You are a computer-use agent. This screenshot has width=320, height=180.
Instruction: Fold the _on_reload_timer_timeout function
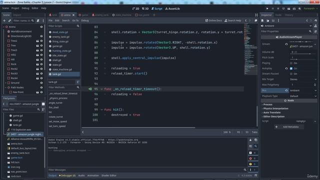click(101, 89)
